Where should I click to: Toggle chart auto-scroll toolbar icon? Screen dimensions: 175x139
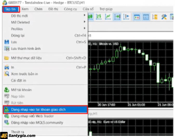point(117,17)
